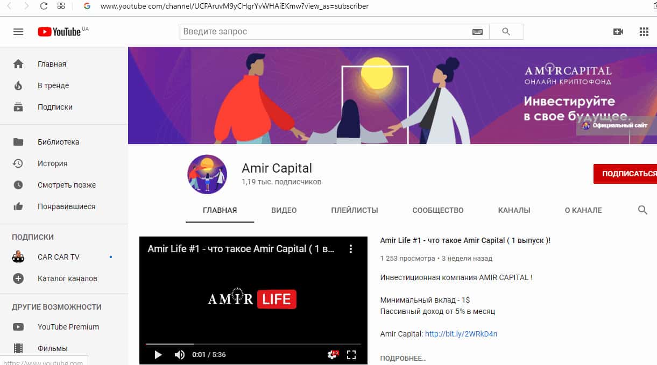Image resolution: width=657 pixels, height=365 pixels.
Task: Click the browser back arrow
Action: (x=10, y=6)
